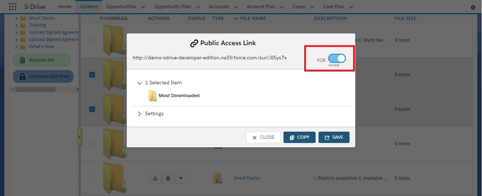Screen dimensions: 482x196
Task: Click the public URL text in the dialog
Action: pos(210,58)
